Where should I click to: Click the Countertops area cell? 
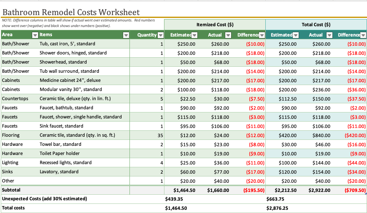[20, 99]
